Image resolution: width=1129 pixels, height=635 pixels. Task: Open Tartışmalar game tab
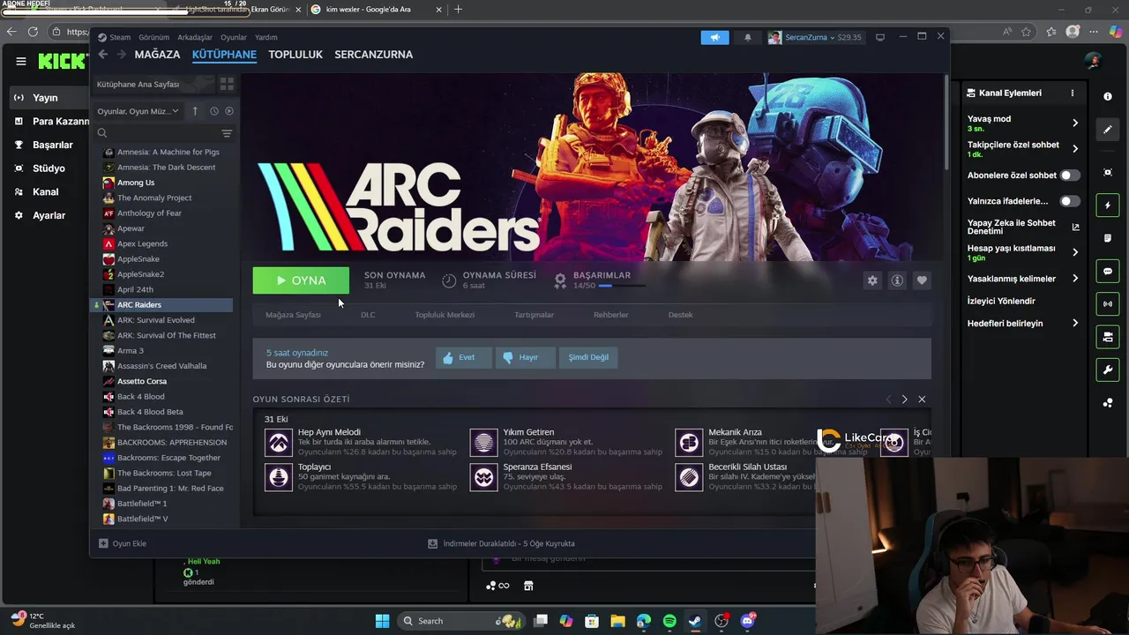pos(534,315)
